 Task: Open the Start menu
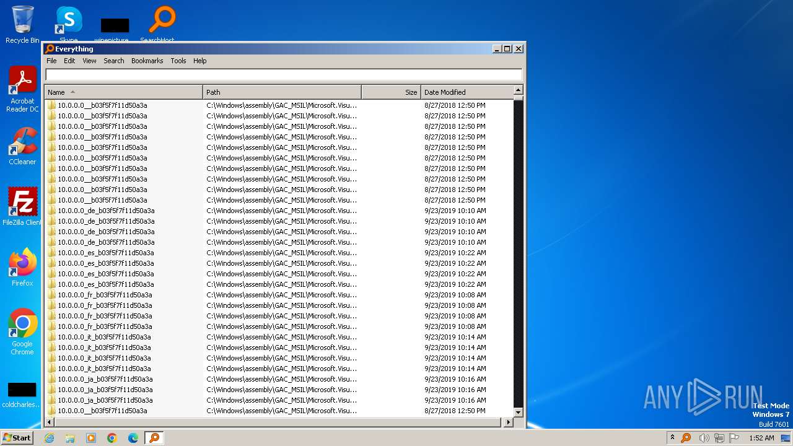17,438
